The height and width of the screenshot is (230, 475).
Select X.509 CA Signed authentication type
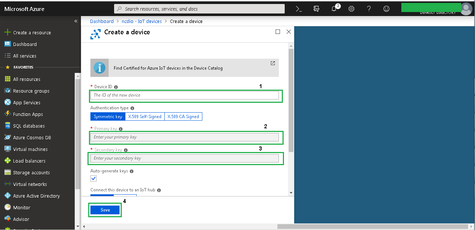183,117
